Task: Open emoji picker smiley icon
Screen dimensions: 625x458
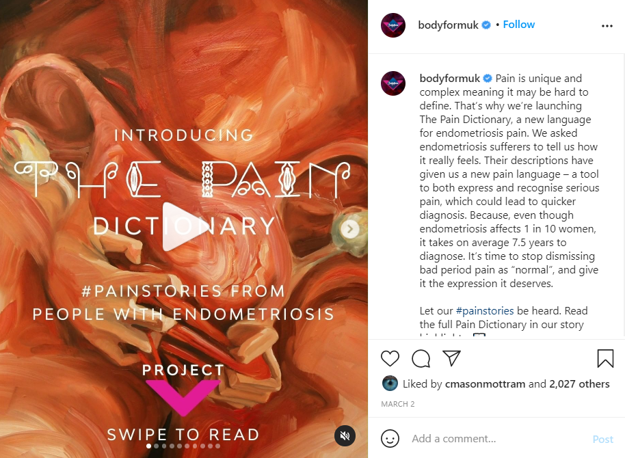Action: point(390,438)
